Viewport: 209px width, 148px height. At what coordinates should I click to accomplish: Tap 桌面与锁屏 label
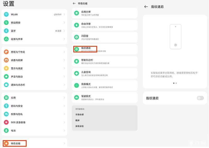[x=17, y=60]
